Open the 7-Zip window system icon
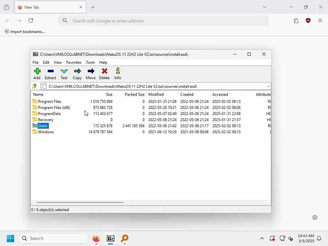Viewport: 328px width, 246px height. click(36, 54)
